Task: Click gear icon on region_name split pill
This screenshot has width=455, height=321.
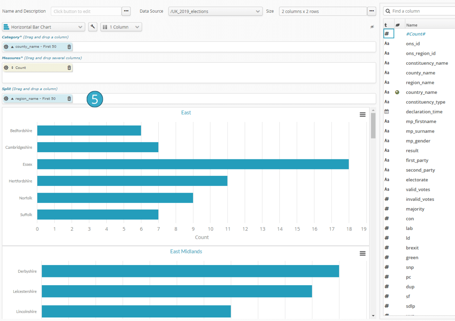Action: (6, 99)
